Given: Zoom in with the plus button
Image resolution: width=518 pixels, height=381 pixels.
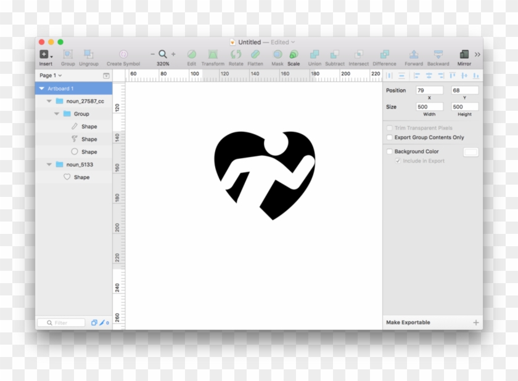Looking at the screenshot, I should tap(173, 54).
